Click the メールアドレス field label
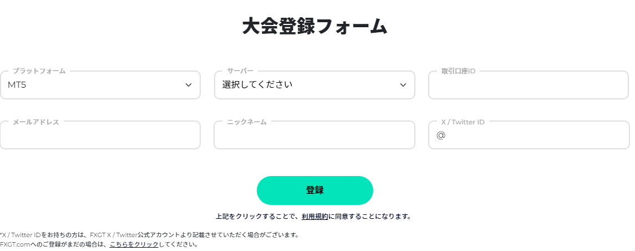The image size is (635, 251). (x=35, y=122)
